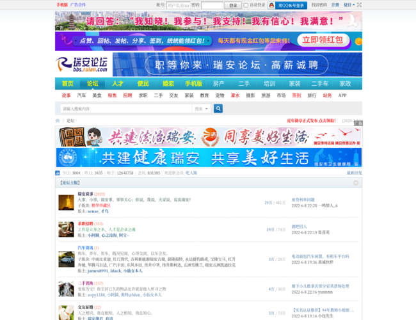416x320 pixels.
Task: Select the 二手车 main nav tab
Action: click(320, 84)
